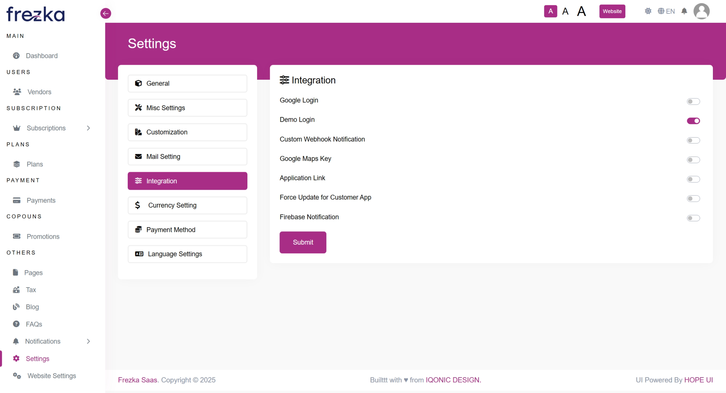This screenshot has width=726, height=393.
Task: Switch to the Payment Method tab
Action: point(187,230)
